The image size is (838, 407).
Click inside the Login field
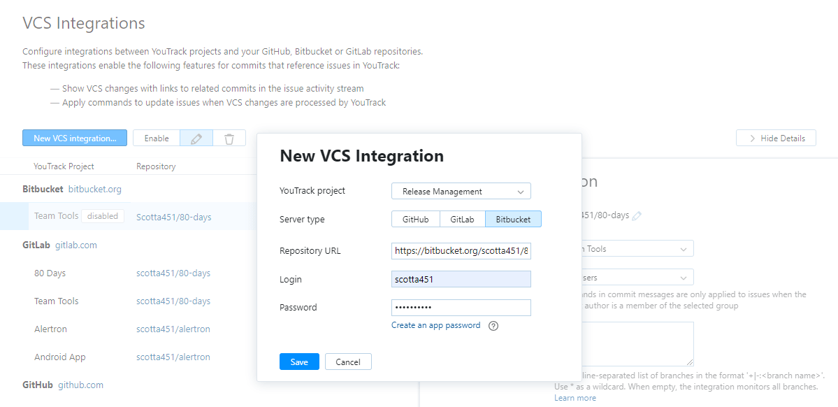pyautogui.click(x=461, y=279)
